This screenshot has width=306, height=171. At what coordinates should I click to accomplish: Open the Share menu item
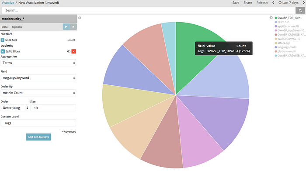click(x=248, y=3)
